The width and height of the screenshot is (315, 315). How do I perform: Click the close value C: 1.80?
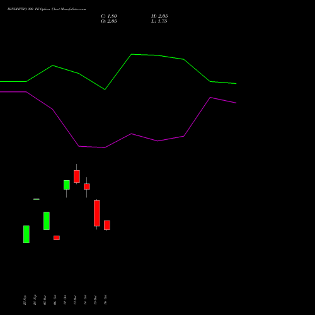[x=109, y=16]
